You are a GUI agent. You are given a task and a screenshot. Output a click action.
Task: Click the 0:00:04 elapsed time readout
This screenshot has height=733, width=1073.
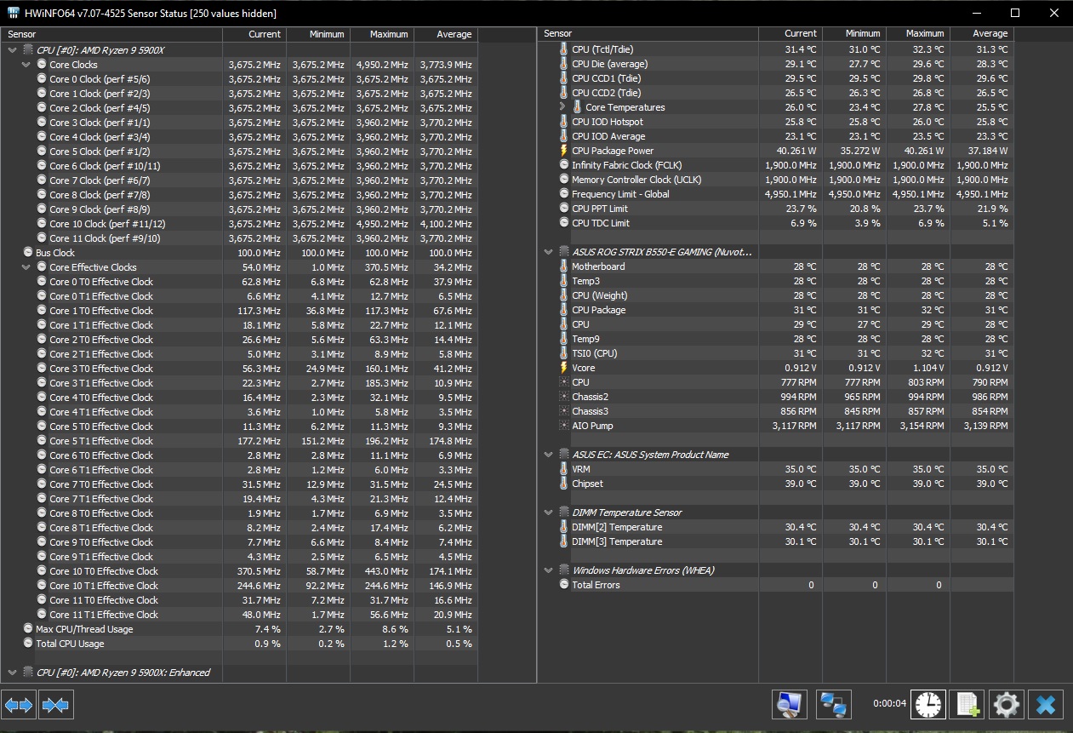pyautogui.click(x=888, y=704)
